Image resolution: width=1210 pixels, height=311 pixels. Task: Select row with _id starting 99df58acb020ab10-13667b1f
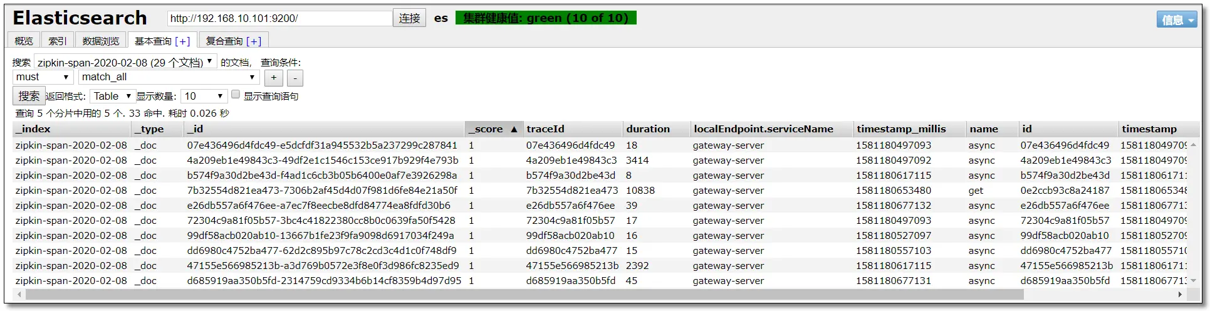(600, 235)
